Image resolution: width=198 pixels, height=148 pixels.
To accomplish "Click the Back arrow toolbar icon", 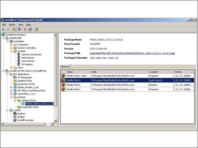I will [x=3, y=30].
